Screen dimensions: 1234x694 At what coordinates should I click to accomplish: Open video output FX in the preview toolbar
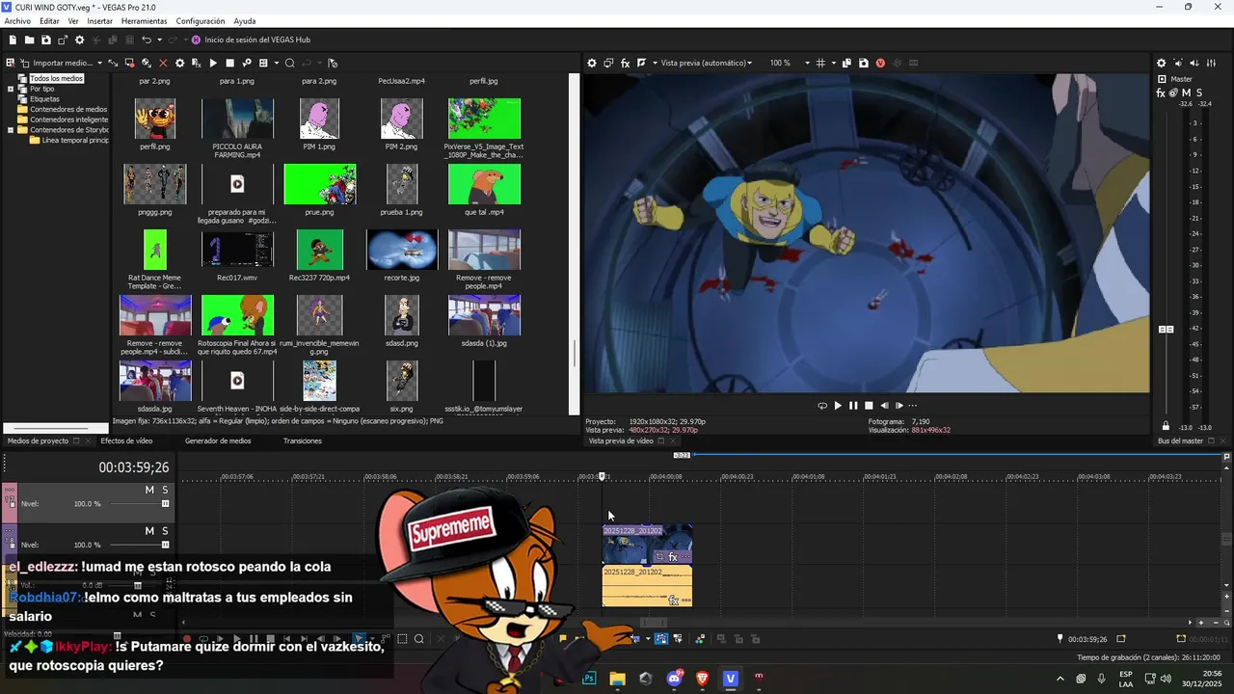pos(625,63)
